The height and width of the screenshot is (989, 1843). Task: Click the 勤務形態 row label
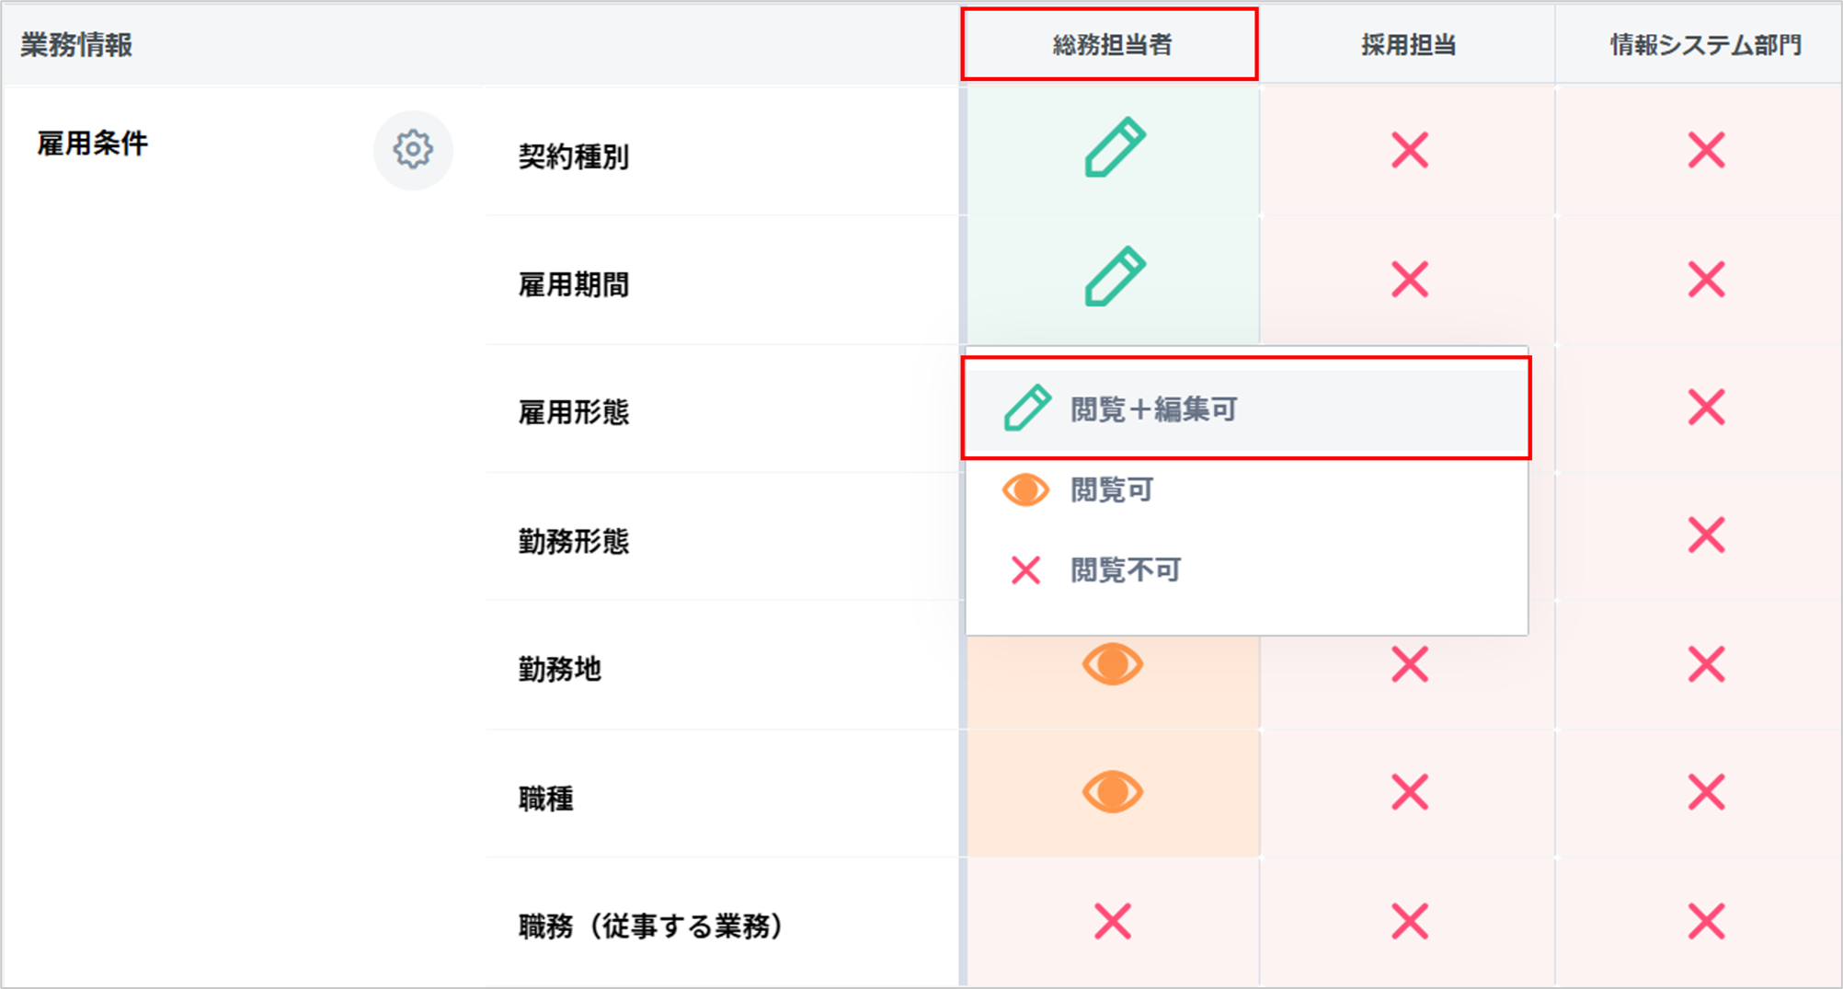[x=574, y=541]
